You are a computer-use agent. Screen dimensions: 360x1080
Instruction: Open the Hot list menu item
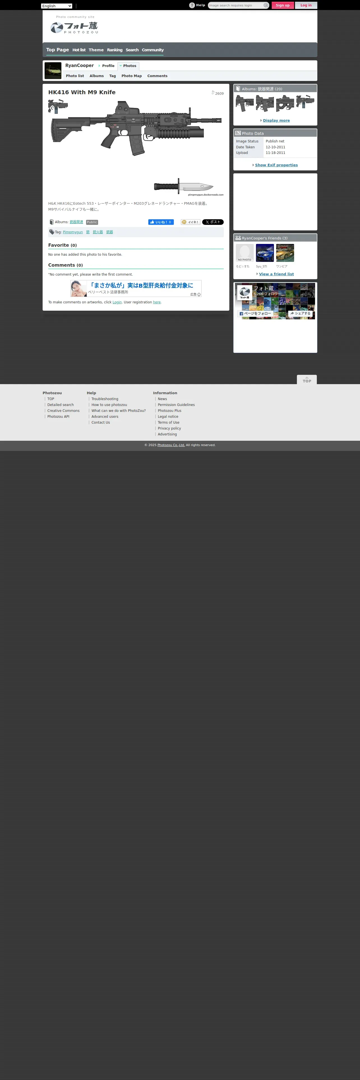point(79,50)
